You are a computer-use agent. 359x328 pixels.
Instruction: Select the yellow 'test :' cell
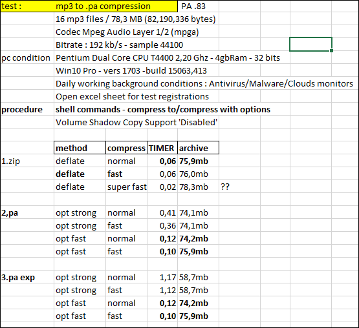(x=27, y=6)
